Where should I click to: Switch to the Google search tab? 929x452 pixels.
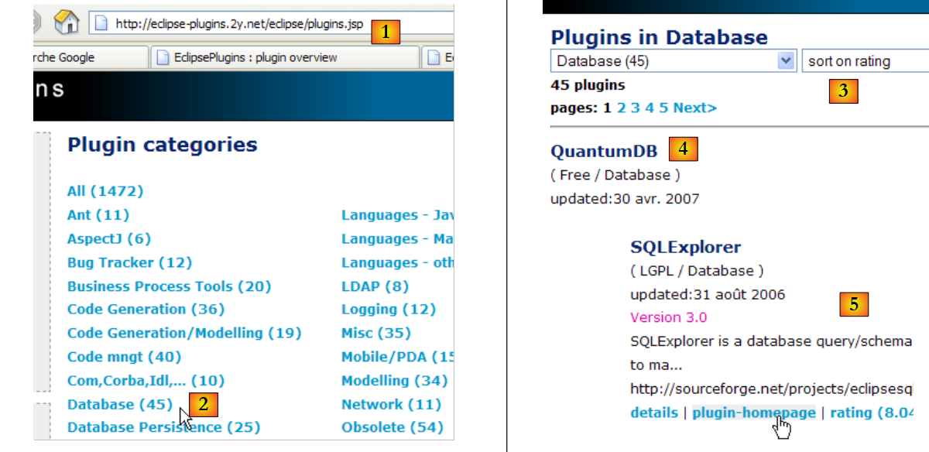[x=85, y=57]
